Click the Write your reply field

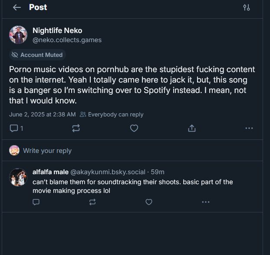[x=47, y=151]
